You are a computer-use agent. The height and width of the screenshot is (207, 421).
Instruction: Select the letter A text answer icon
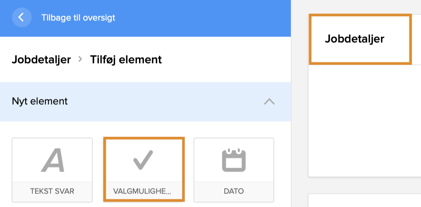point(53,160)
